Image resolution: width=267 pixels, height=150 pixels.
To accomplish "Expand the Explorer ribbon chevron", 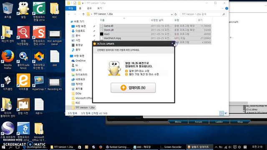I will [222, 8].
